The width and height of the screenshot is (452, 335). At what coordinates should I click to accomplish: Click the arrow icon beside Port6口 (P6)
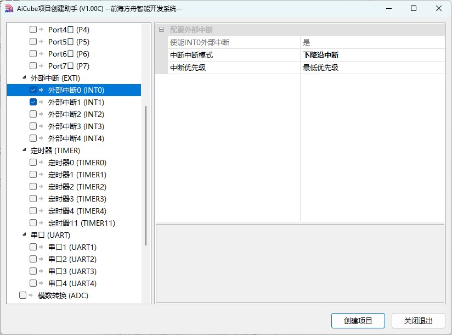click(41, 54)
